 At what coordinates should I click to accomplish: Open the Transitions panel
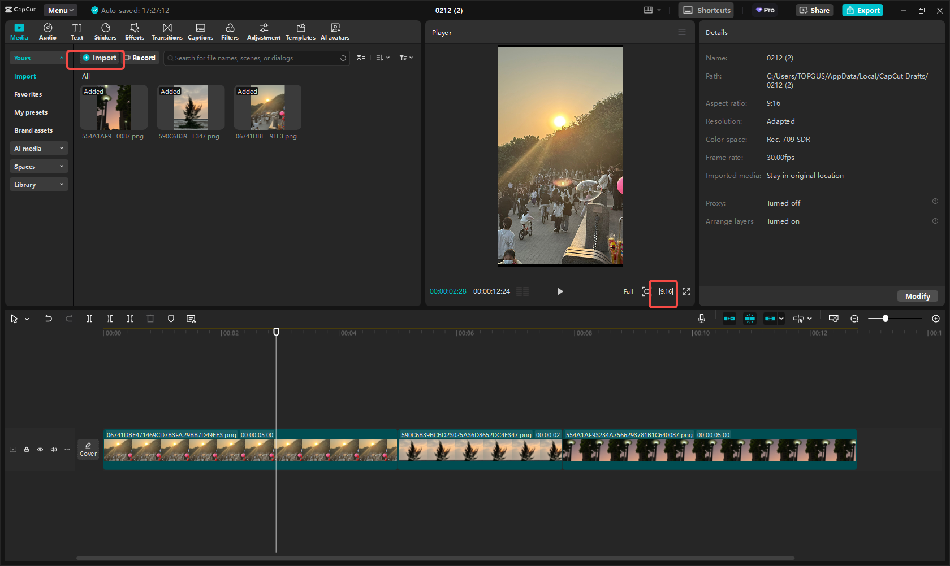pos(167,31)
